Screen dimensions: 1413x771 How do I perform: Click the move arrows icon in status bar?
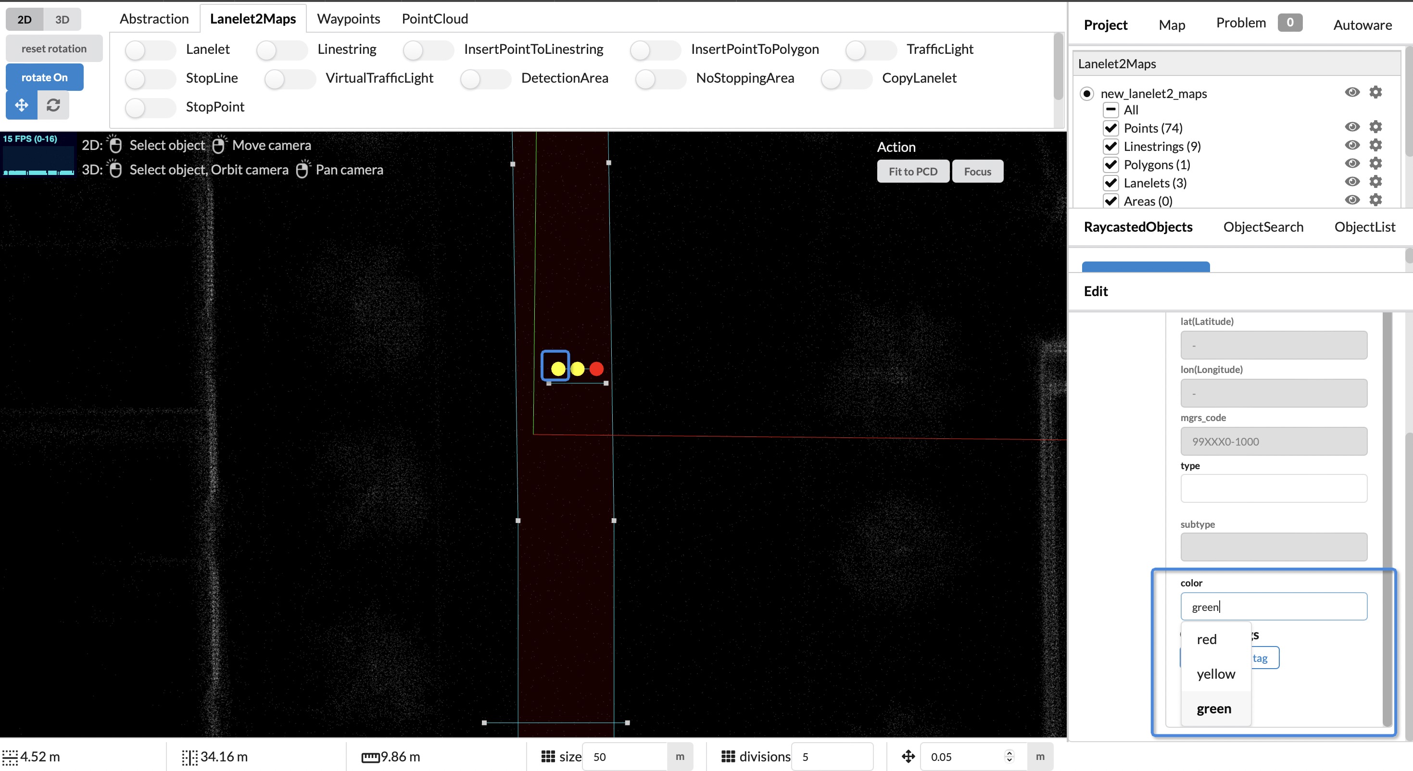tap(908, 756)
